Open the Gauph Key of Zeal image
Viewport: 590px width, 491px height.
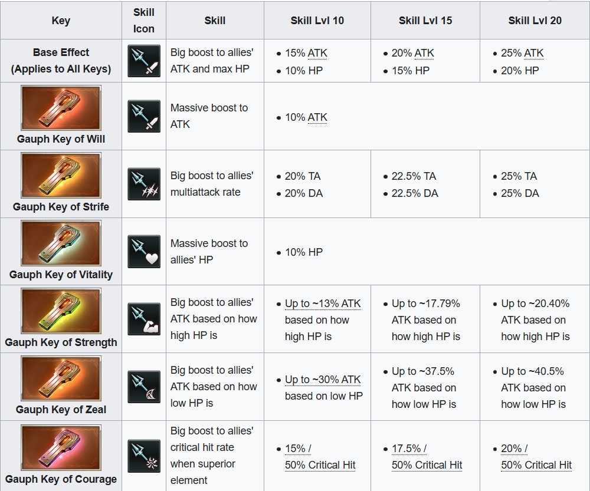tap(61, 378)
